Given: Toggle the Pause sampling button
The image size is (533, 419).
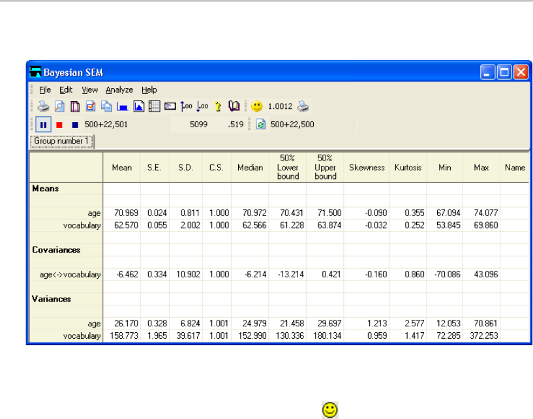Looking at the screenshot, I should click(x=43, y=124).
